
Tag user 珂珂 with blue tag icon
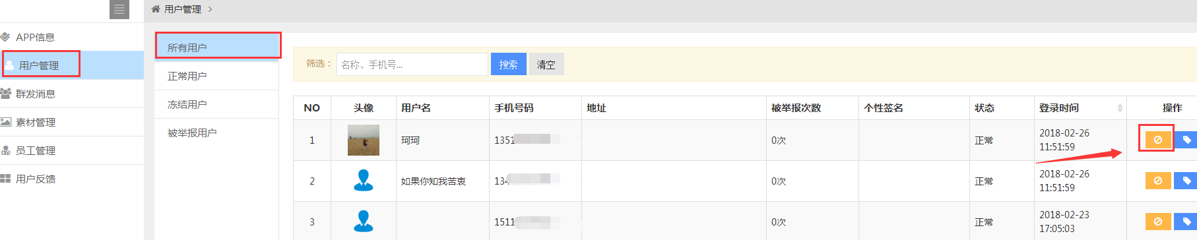1186,140
